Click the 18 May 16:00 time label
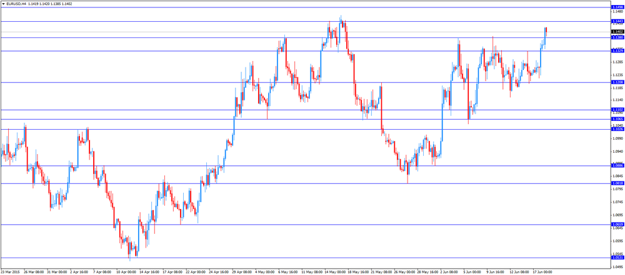Image resolution: width=625 pixels, height=275 pixels. (x=357, y=273)
